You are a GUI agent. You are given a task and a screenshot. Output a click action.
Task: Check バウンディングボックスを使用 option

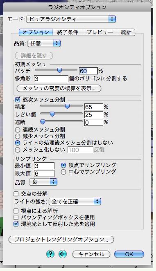coord(16,217)
